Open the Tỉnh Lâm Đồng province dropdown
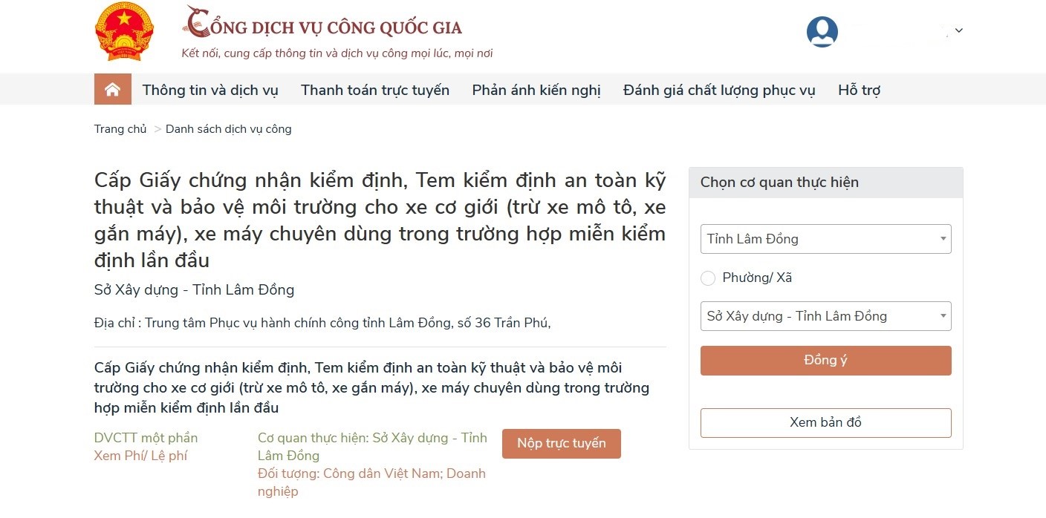The image size is (1046, 518). click(x=825, y=239)
